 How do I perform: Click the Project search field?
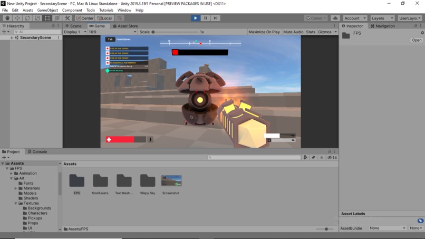(254, 157)
